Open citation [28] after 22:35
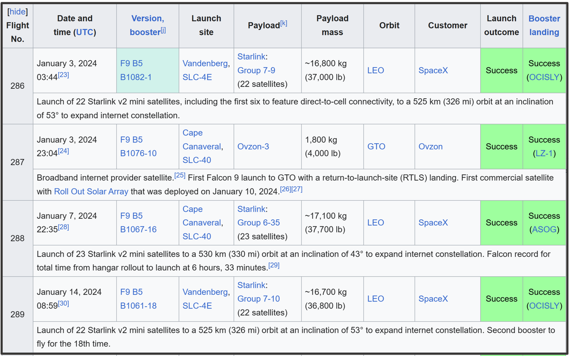 click(x=64, y=227)
